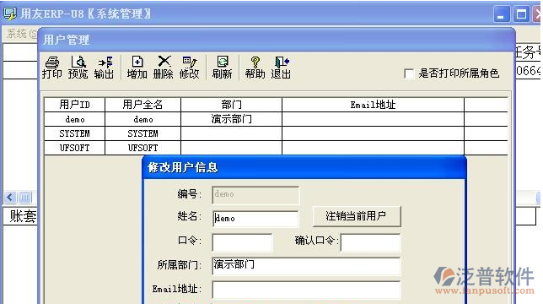Click the 打印 (Print) toolbar icon
This screenshot has width=543, height=304.
pyautogui.click(x=52, y=68)
